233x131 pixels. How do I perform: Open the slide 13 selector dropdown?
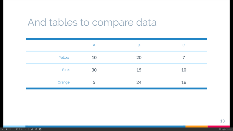tap(19, 129)
